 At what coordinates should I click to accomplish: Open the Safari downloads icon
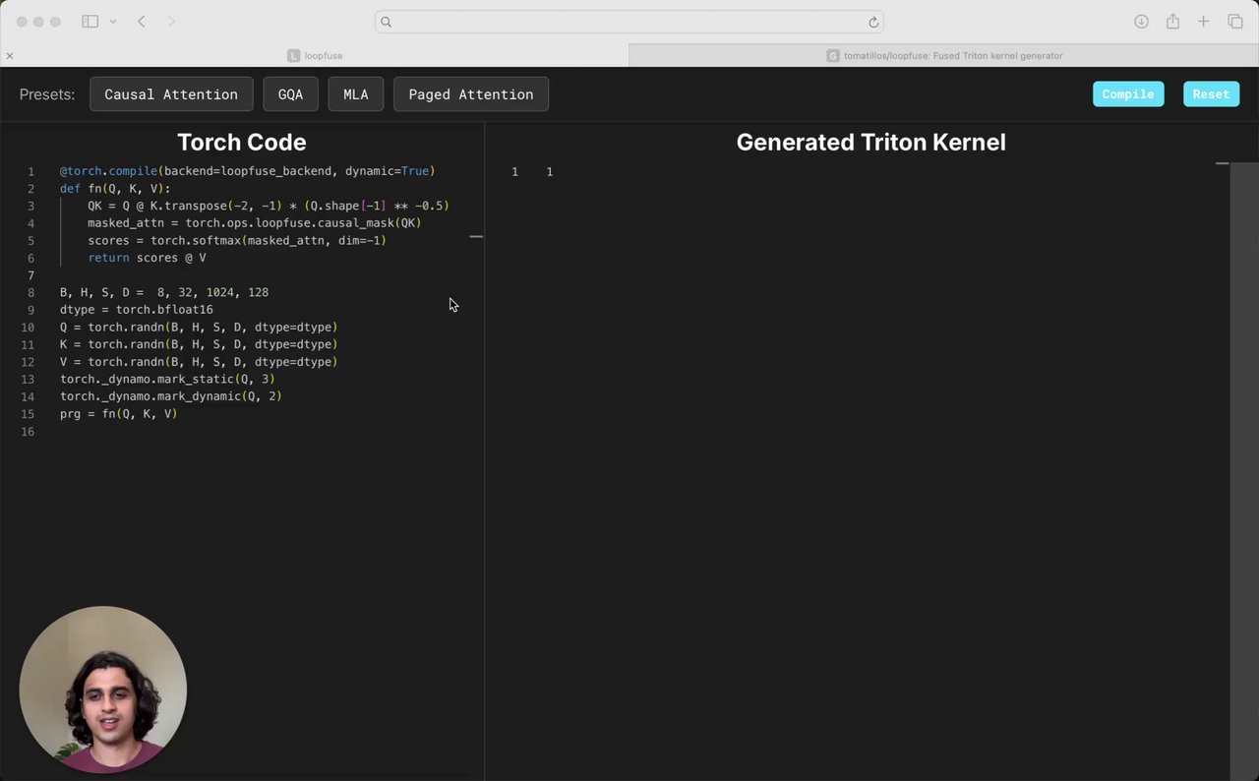[x=1141, y=22]
